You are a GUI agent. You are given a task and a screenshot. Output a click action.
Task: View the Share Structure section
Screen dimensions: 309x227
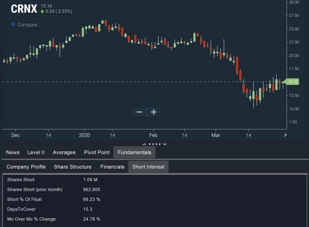[x=72, y=167]
